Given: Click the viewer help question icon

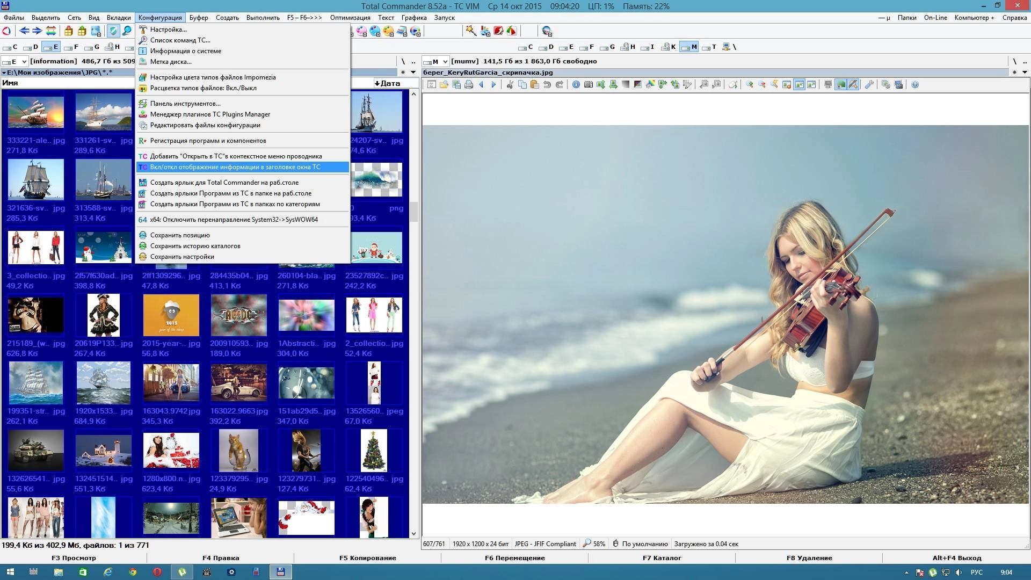Looking at the screenshot, I should pos(915,84).
